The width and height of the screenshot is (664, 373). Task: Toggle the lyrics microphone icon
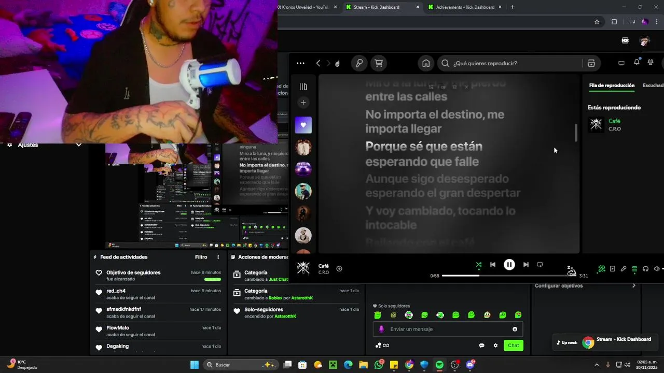[624, 269]
